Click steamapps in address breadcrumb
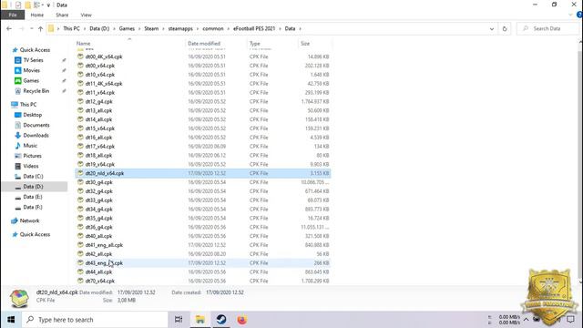Image resolution: width=583 pixels, height=328 pixels. pos(180,28)
